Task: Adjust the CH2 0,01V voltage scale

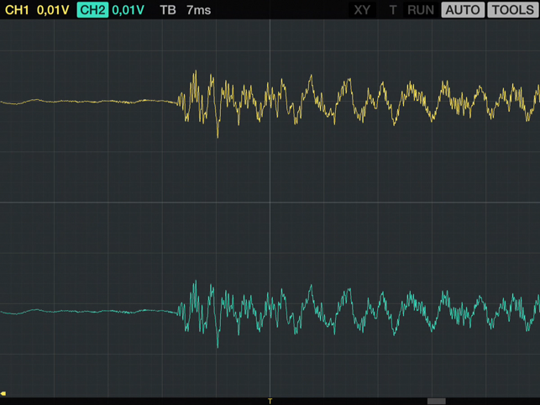Action: click(128, 10)
